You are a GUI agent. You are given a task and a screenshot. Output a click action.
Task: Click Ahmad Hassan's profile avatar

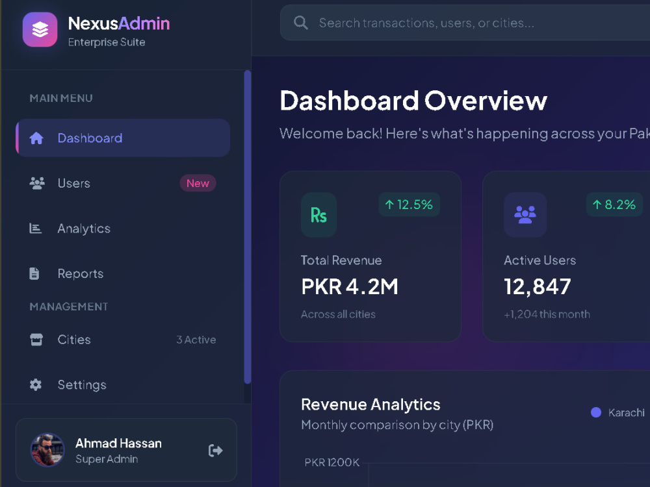pyautogui.click(x=47, y=450)
